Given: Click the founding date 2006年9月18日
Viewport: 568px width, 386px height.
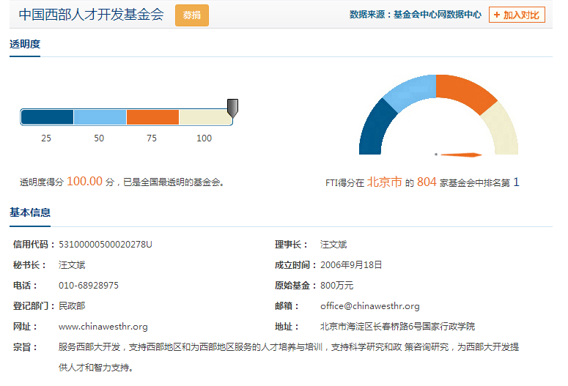Looking at the screenshot, I should (351, 265).
